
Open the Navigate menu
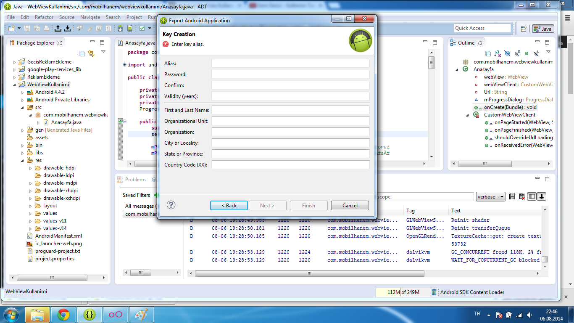pyautogui.click(x=90, y=17)
